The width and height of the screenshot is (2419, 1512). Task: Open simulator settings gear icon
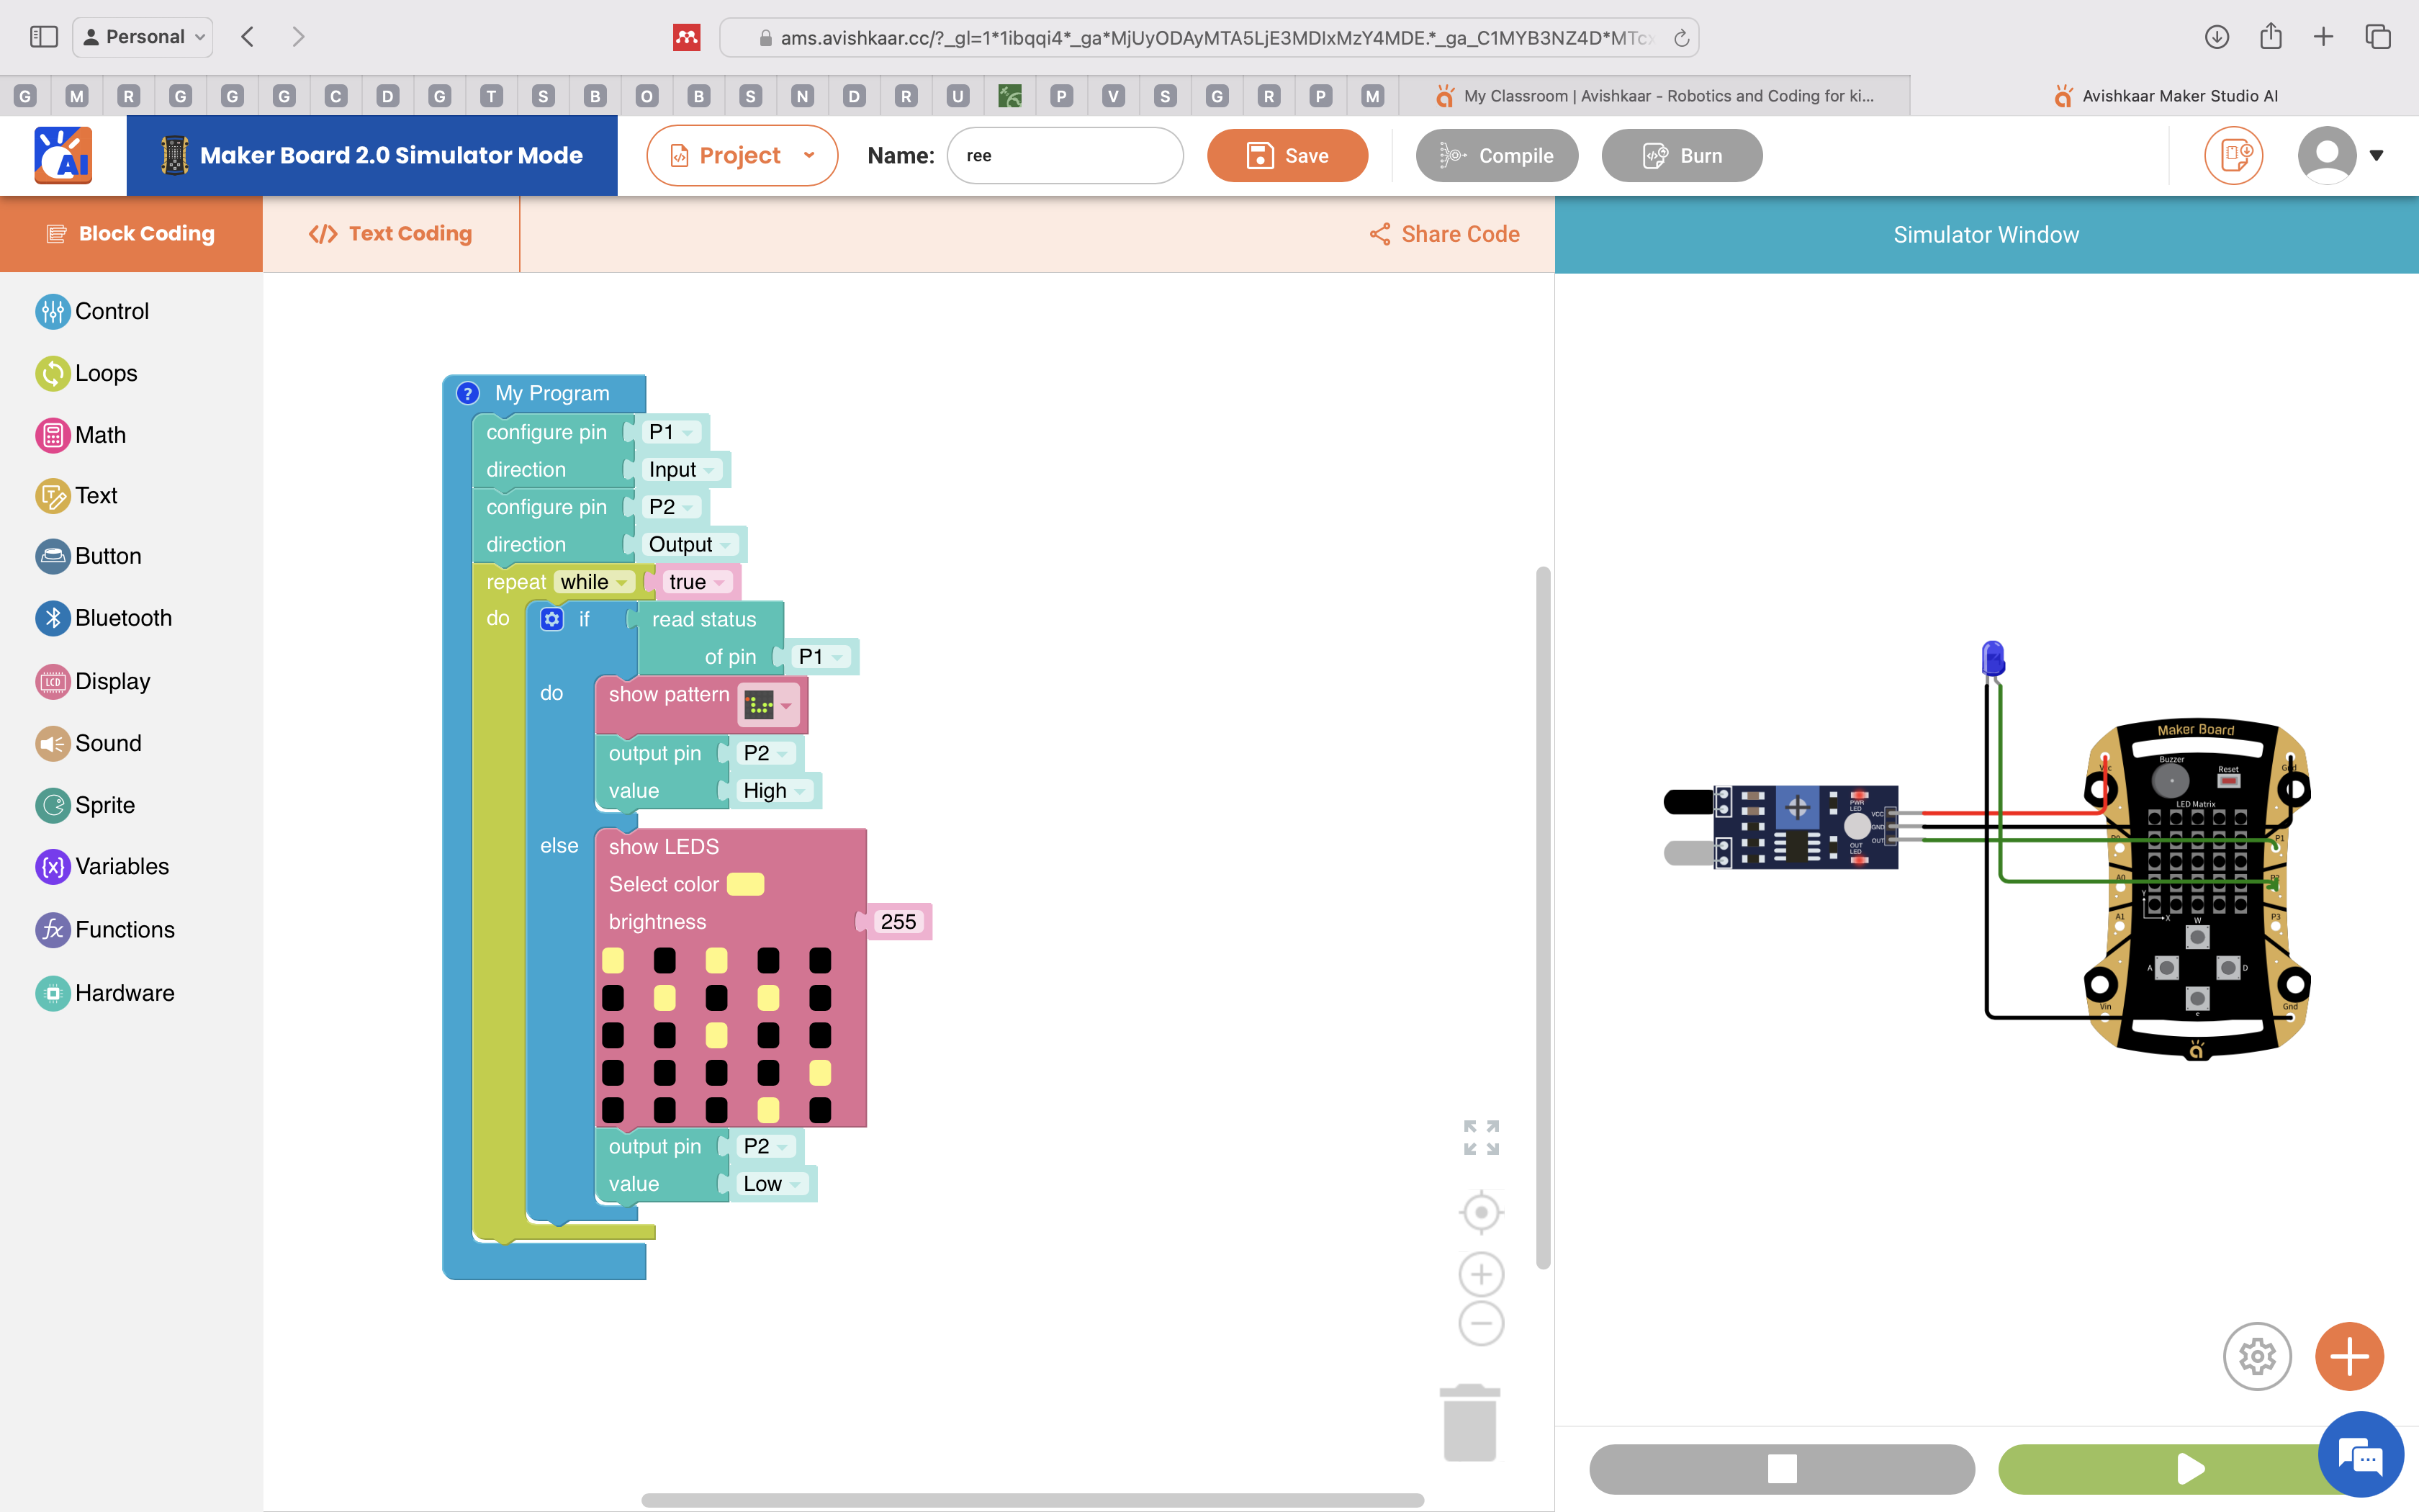[2257, 1357]
